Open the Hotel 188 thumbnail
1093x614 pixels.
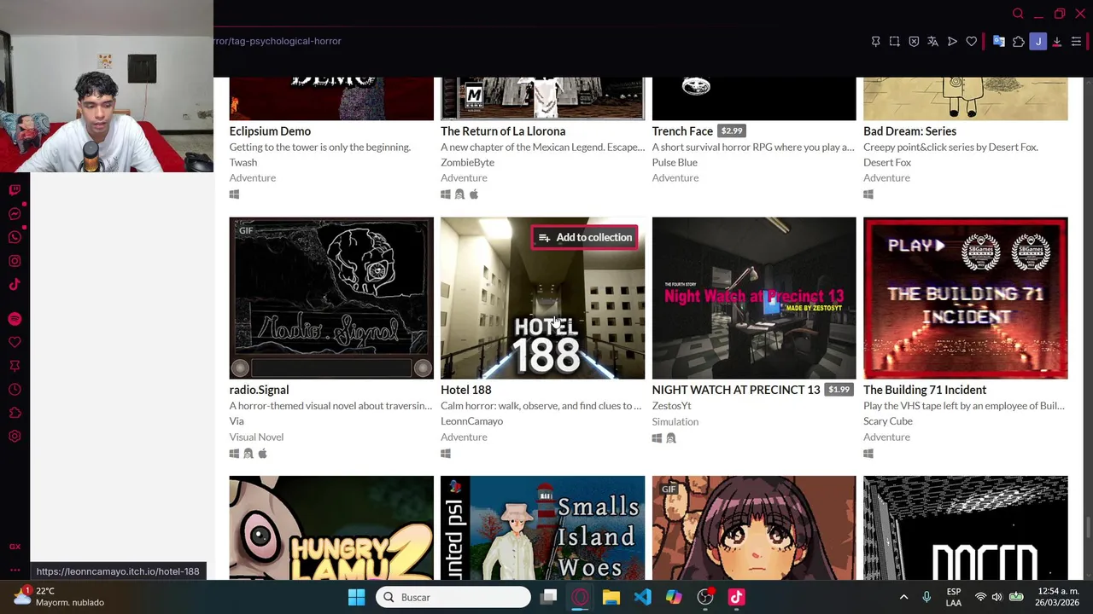coord(542,298)
